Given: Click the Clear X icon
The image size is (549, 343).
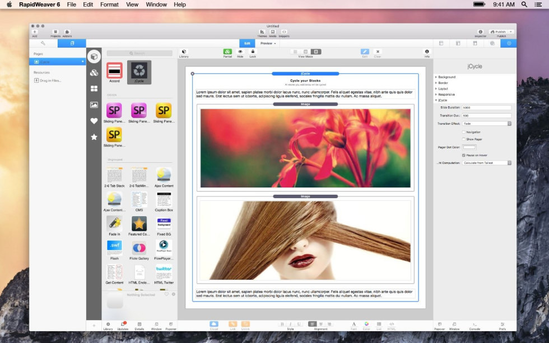Looking at the screenshot, I should [x=378, y=53].
